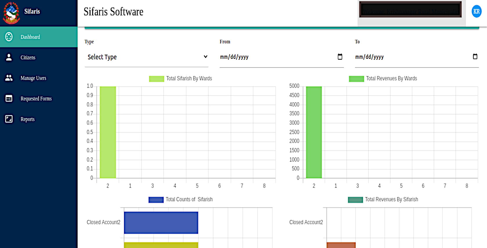Click the Type field label
The height and width of the screenshot is (248, 487).
tap(89, 42)
